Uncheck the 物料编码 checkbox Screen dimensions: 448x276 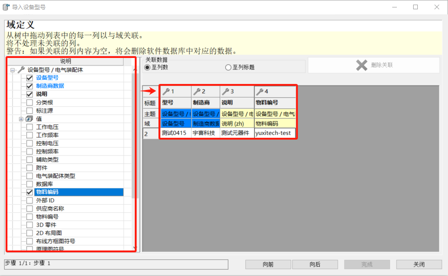(29, 191)
